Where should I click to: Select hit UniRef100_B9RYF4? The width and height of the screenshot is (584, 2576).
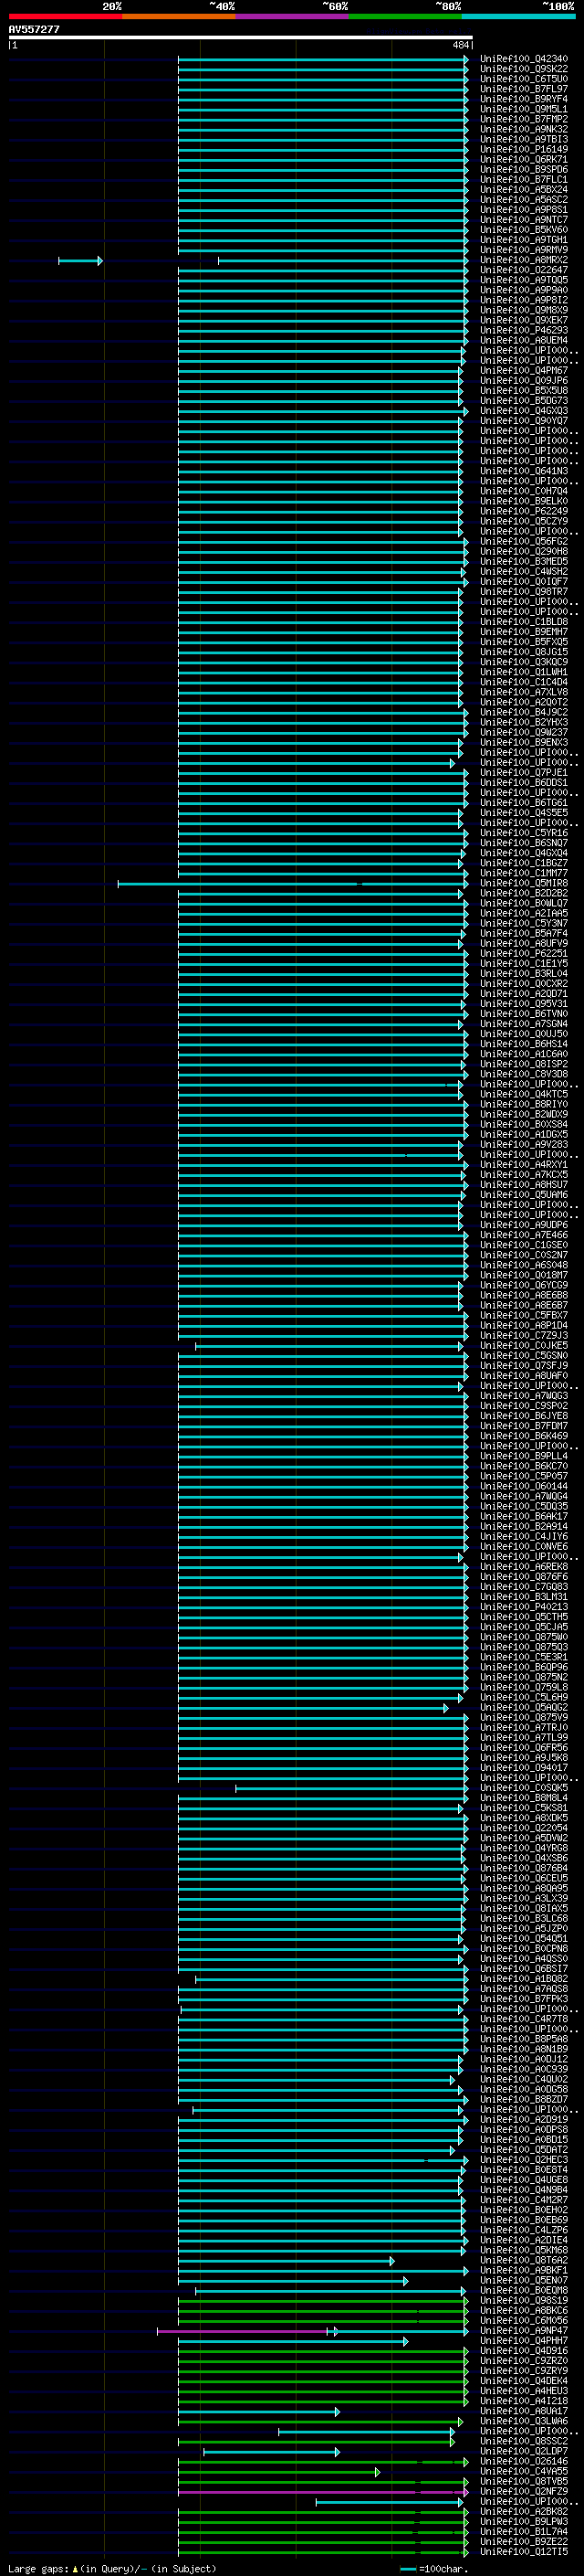click(523, 99)
